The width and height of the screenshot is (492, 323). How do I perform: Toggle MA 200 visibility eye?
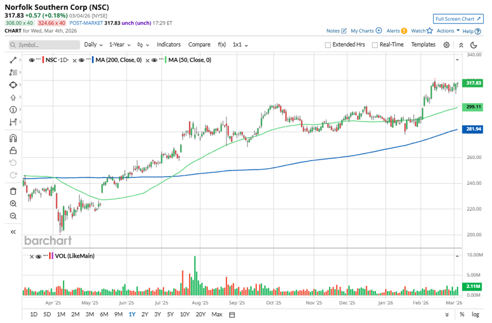tap(81, 60)
